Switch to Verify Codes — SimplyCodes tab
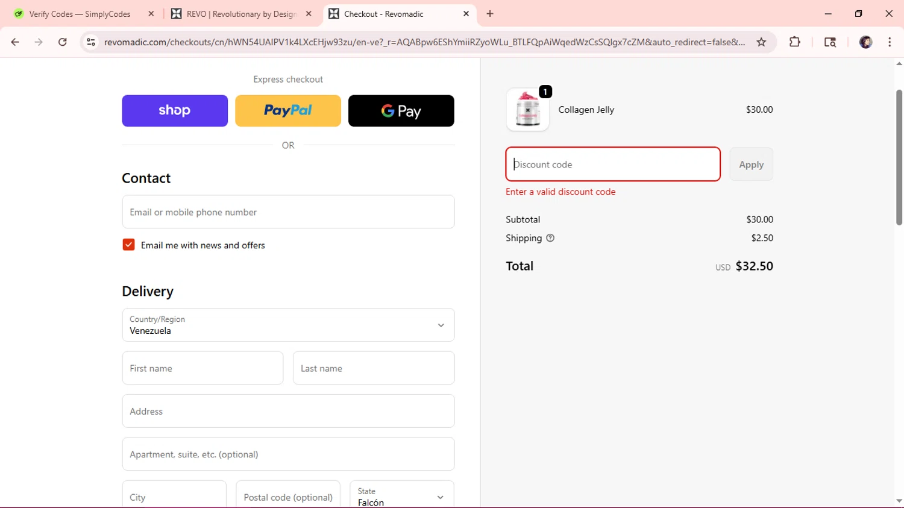 click(x=84, y=14)
